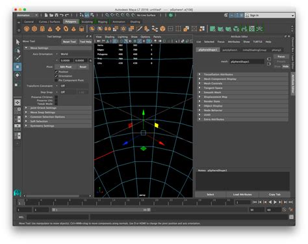Expand Common Selection Options section
The height and width of the screenshot is (244, 308).
pyautogui.click(x=57, y=117)
